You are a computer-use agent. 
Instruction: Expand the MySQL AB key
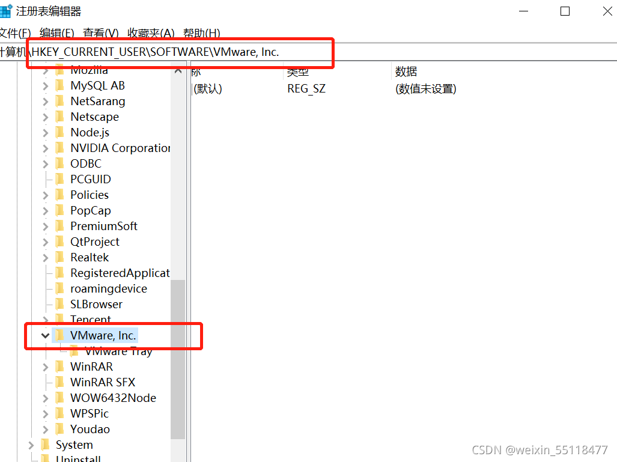tap(46, 86)
